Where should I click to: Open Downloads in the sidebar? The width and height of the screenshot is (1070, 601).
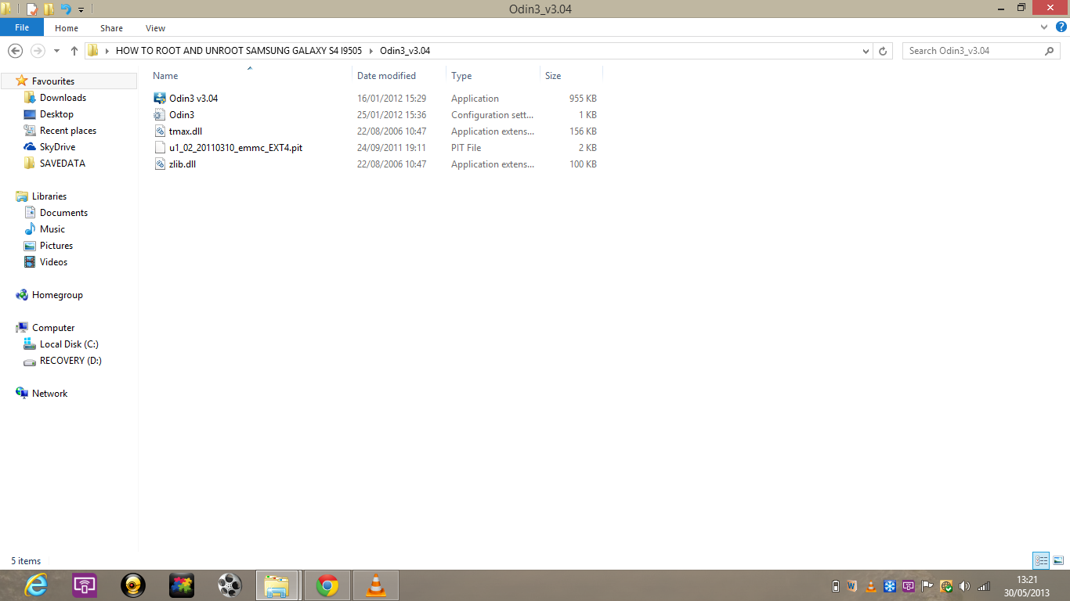coord(63,98)
